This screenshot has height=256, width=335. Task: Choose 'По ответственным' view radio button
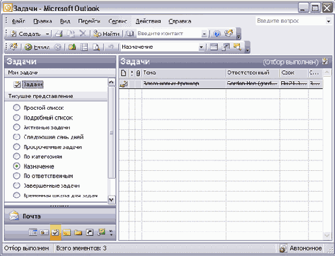[17, 175]
